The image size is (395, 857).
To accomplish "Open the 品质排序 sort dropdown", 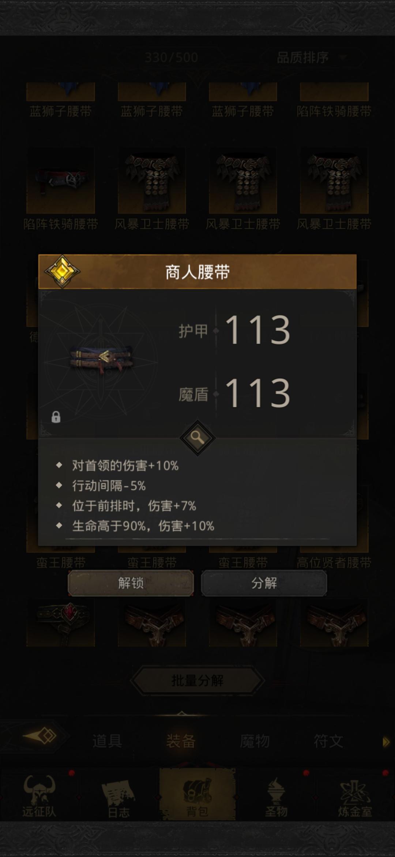I will (311, 57).
